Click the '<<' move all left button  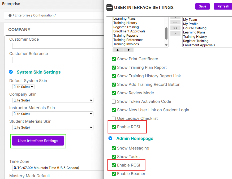coord(175,23)
